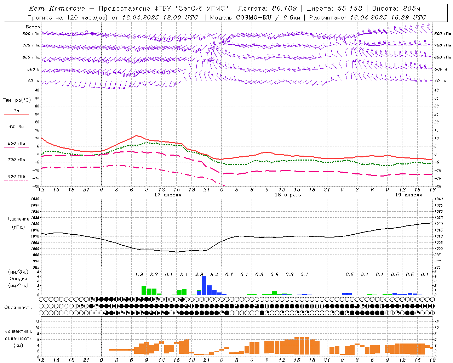Click the 10 м wind level label on left

pyautogui.click(x=34, y=81)
